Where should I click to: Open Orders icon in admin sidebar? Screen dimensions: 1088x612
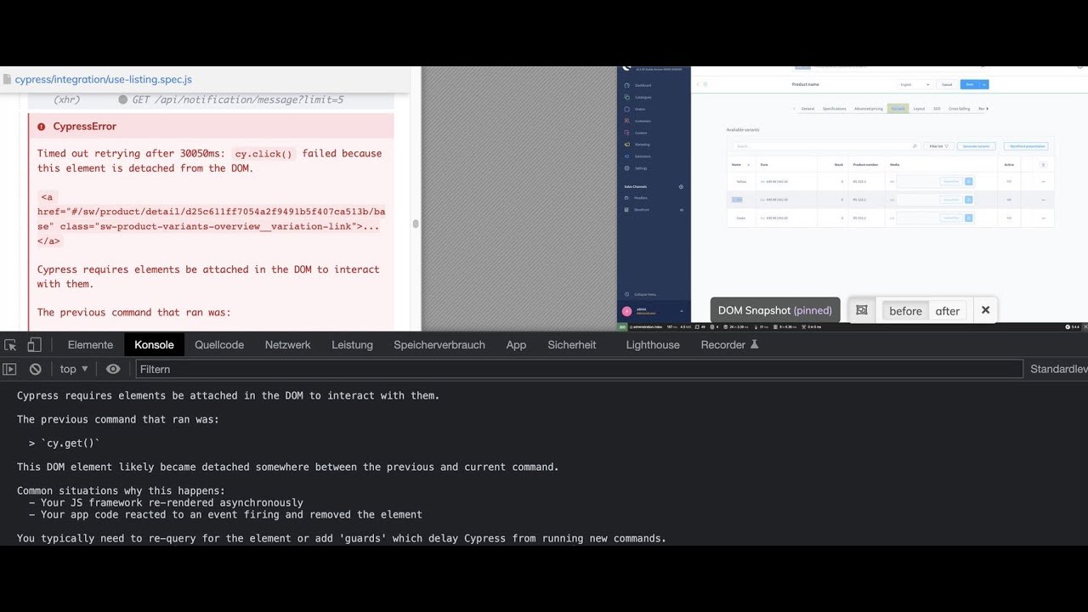pyautogui.click(x=627, y=109)
